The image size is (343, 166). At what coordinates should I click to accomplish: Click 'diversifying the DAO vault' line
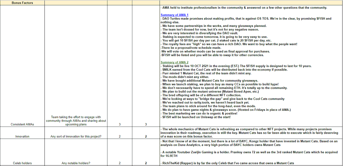click(200, 33)
